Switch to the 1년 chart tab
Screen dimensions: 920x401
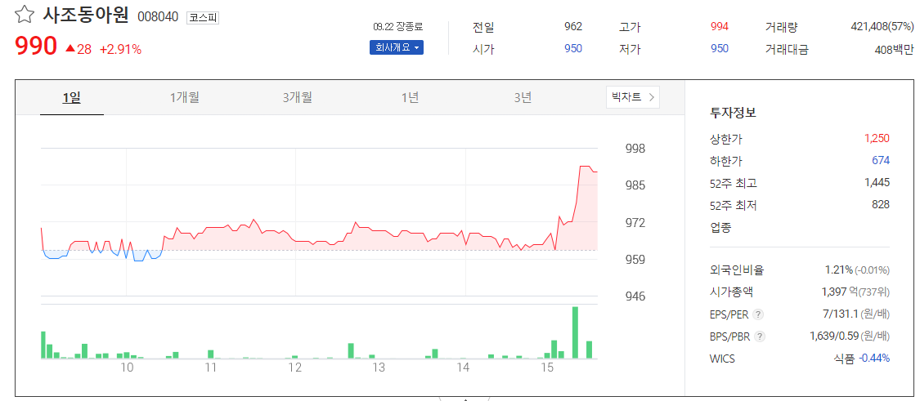pyautogui.click(x=411, y=98)
